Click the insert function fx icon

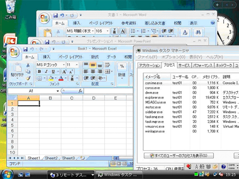pos(80,91)
